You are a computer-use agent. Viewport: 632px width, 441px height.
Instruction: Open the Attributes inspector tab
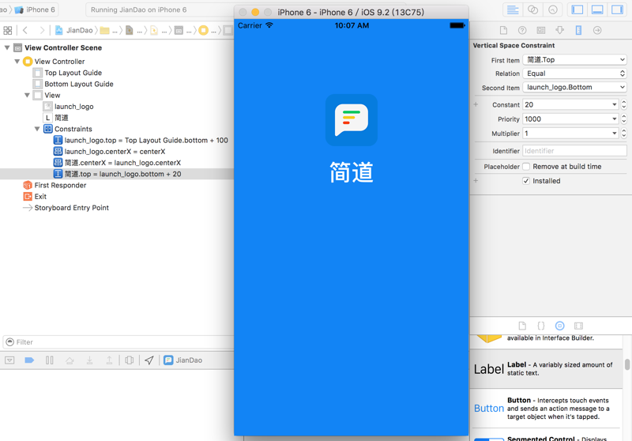[560, 30]
